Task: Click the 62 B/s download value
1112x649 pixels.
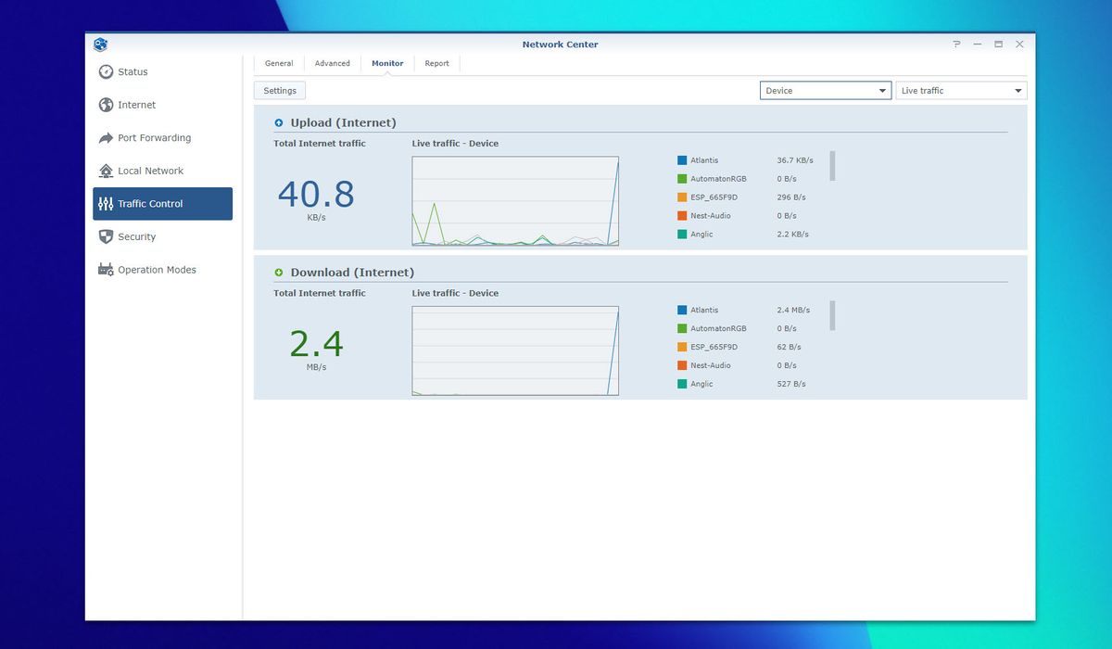Action: click(x=790, y=347)
